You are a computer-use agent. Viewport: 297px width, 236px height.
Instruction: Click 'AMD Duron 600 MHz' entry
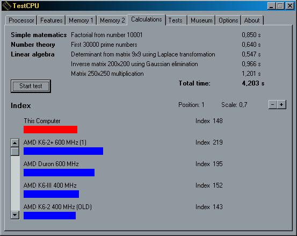coord(51,164)
